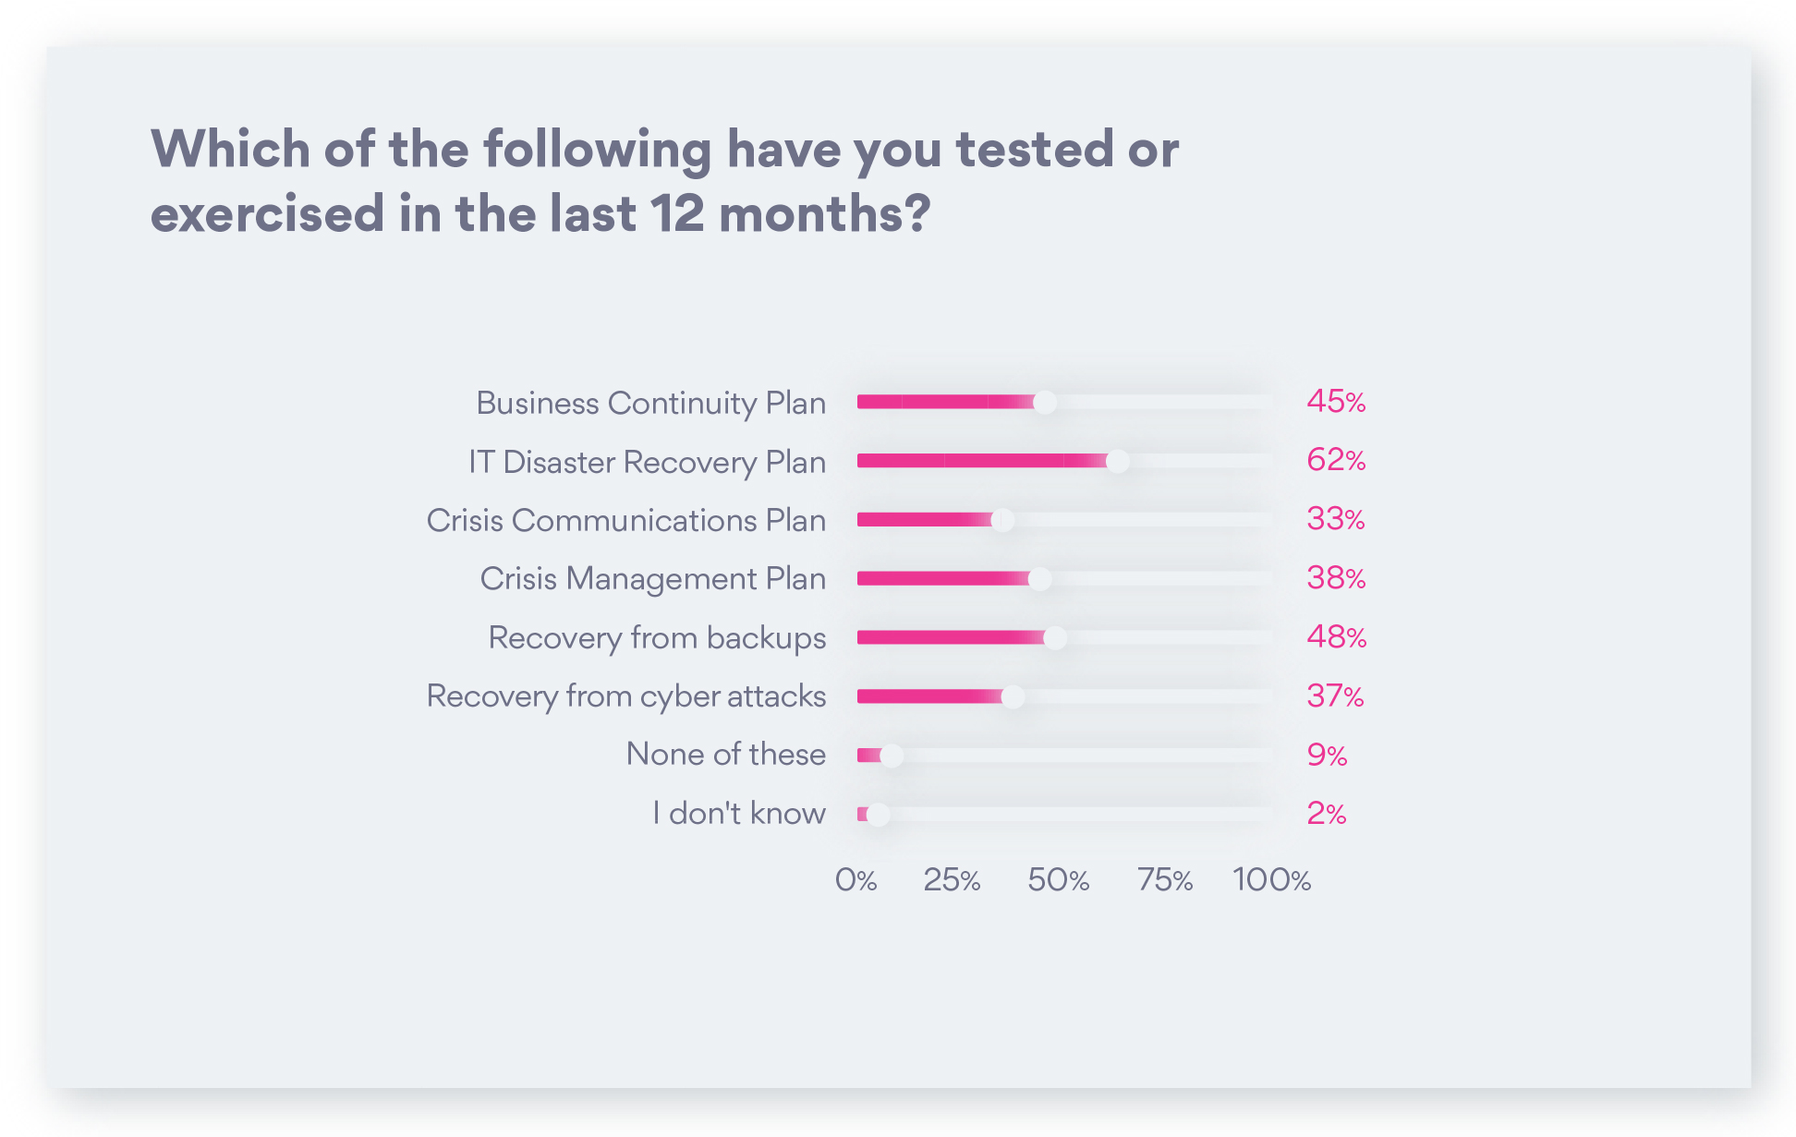Click the Business Continuity Plan label
Screen dimensions: 1796x1137
(650, 404)
